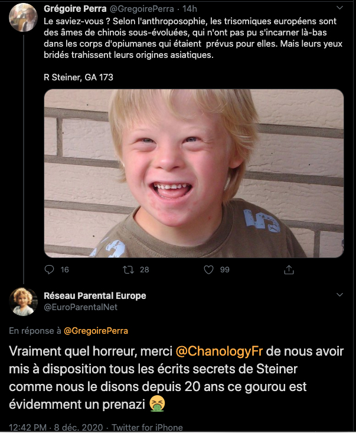Click the Twitter for iPhone source link

click(x=147, y=427)
